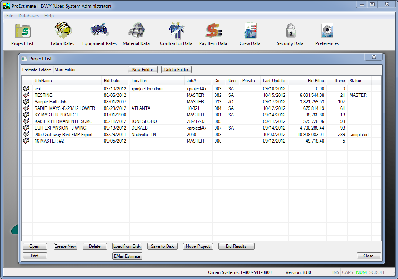Screen dimensions: 398x279
Task: Click the Close button in Project List
Action: click(x=368, y=256)
